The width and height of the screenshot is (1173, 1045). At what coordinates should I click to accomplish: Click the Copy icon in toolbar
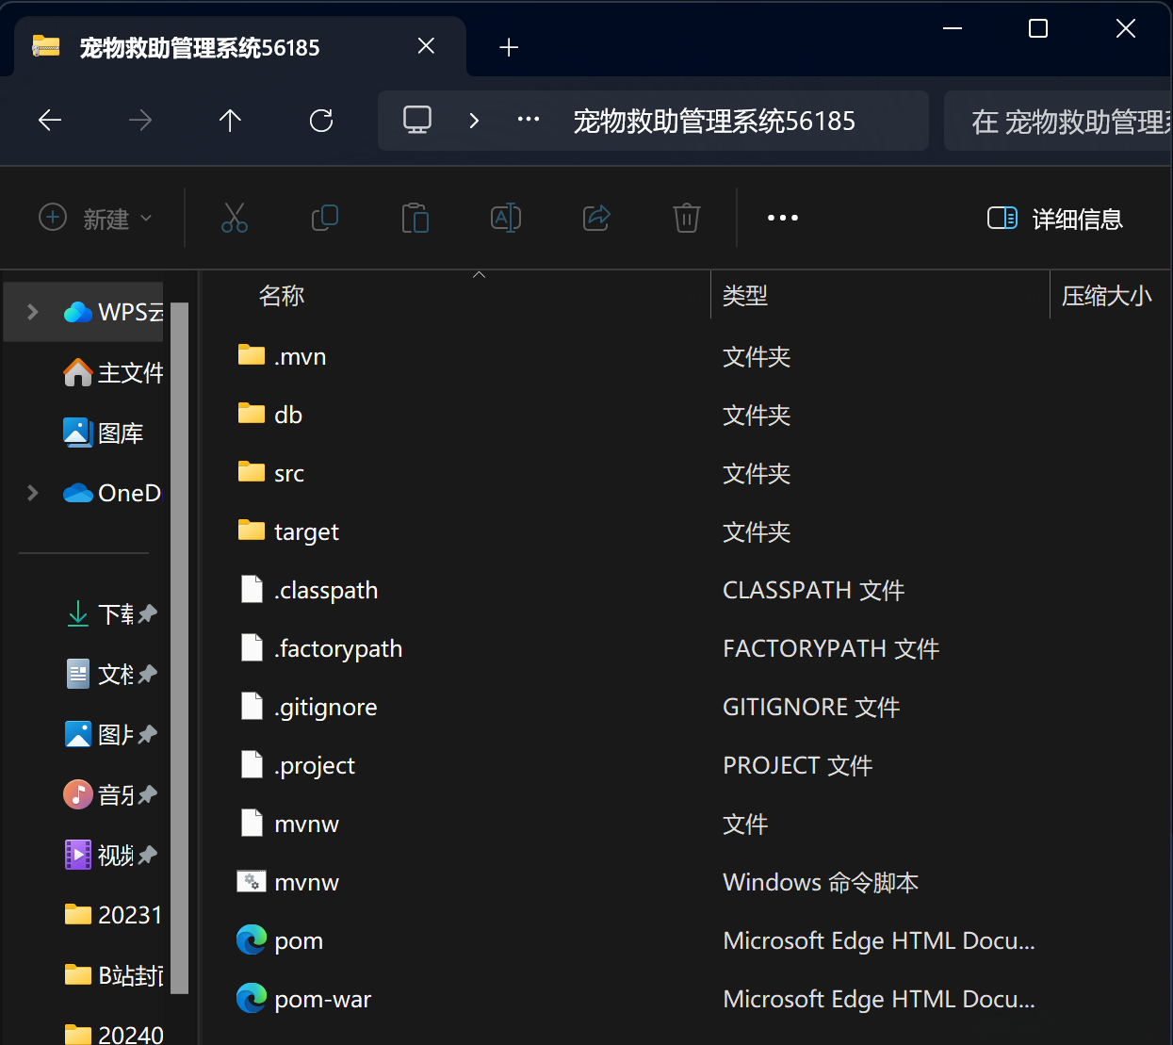pyautogui.click(x=325, y=218)
